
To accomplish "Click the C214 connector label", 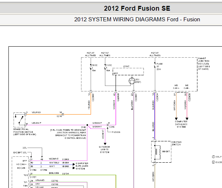I will pyautogui.click(x=112, y=127).
